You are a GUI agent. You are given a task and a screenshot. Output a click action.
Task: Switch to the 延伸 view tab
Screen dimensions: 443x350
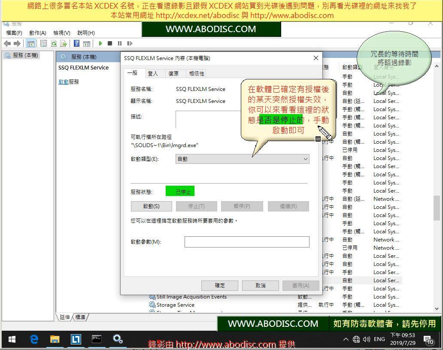pyautogui.click(x=65, y=317)
